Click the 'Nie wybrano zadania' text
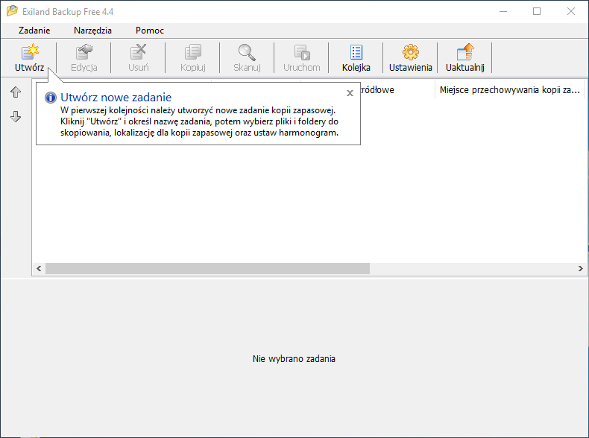Image resolution: width=589 pixels, height=438 pixels. [x=294, y=359]
